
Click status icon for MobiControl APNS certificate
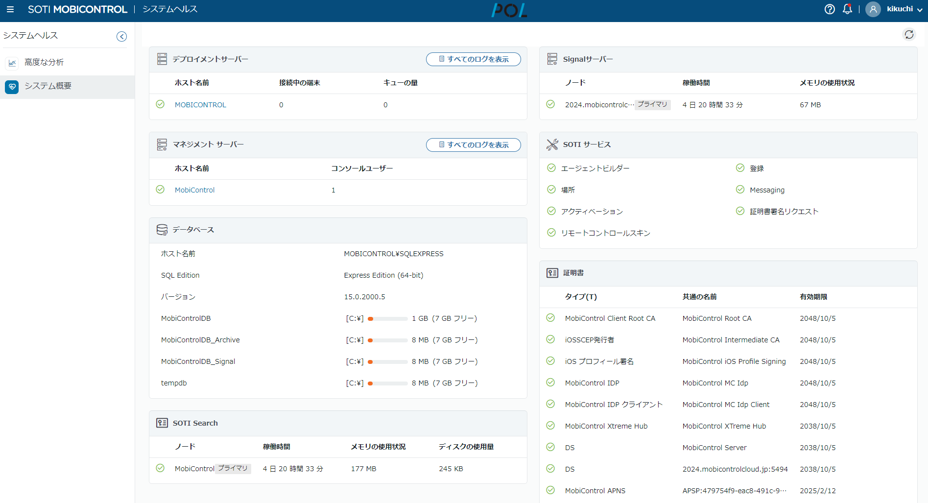point(550,490)
